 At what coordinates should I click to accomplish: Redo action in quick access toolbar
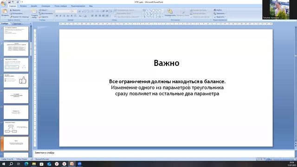(x=18, y=2)
